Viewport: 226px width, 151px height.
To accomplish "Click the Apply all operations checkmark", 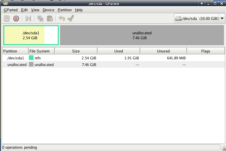I will click(71, 18).
